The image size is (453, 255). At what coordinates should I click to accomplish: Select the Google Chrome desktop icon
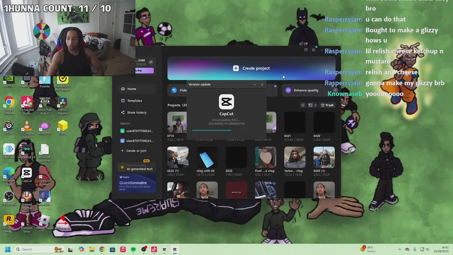coord(9,106)
